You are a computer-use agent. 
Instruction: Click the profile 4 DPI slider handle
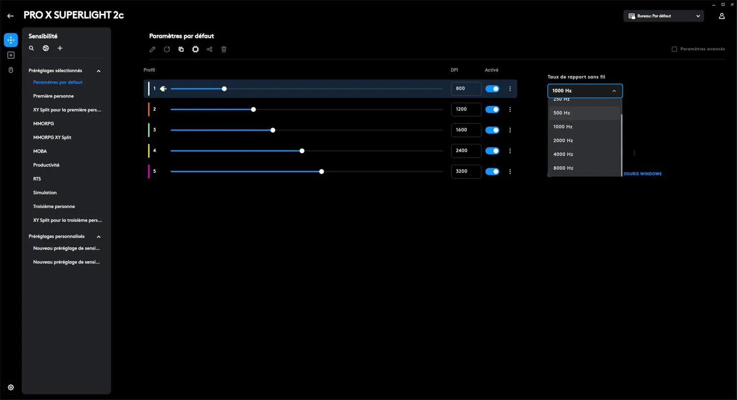tap(302, 151)
